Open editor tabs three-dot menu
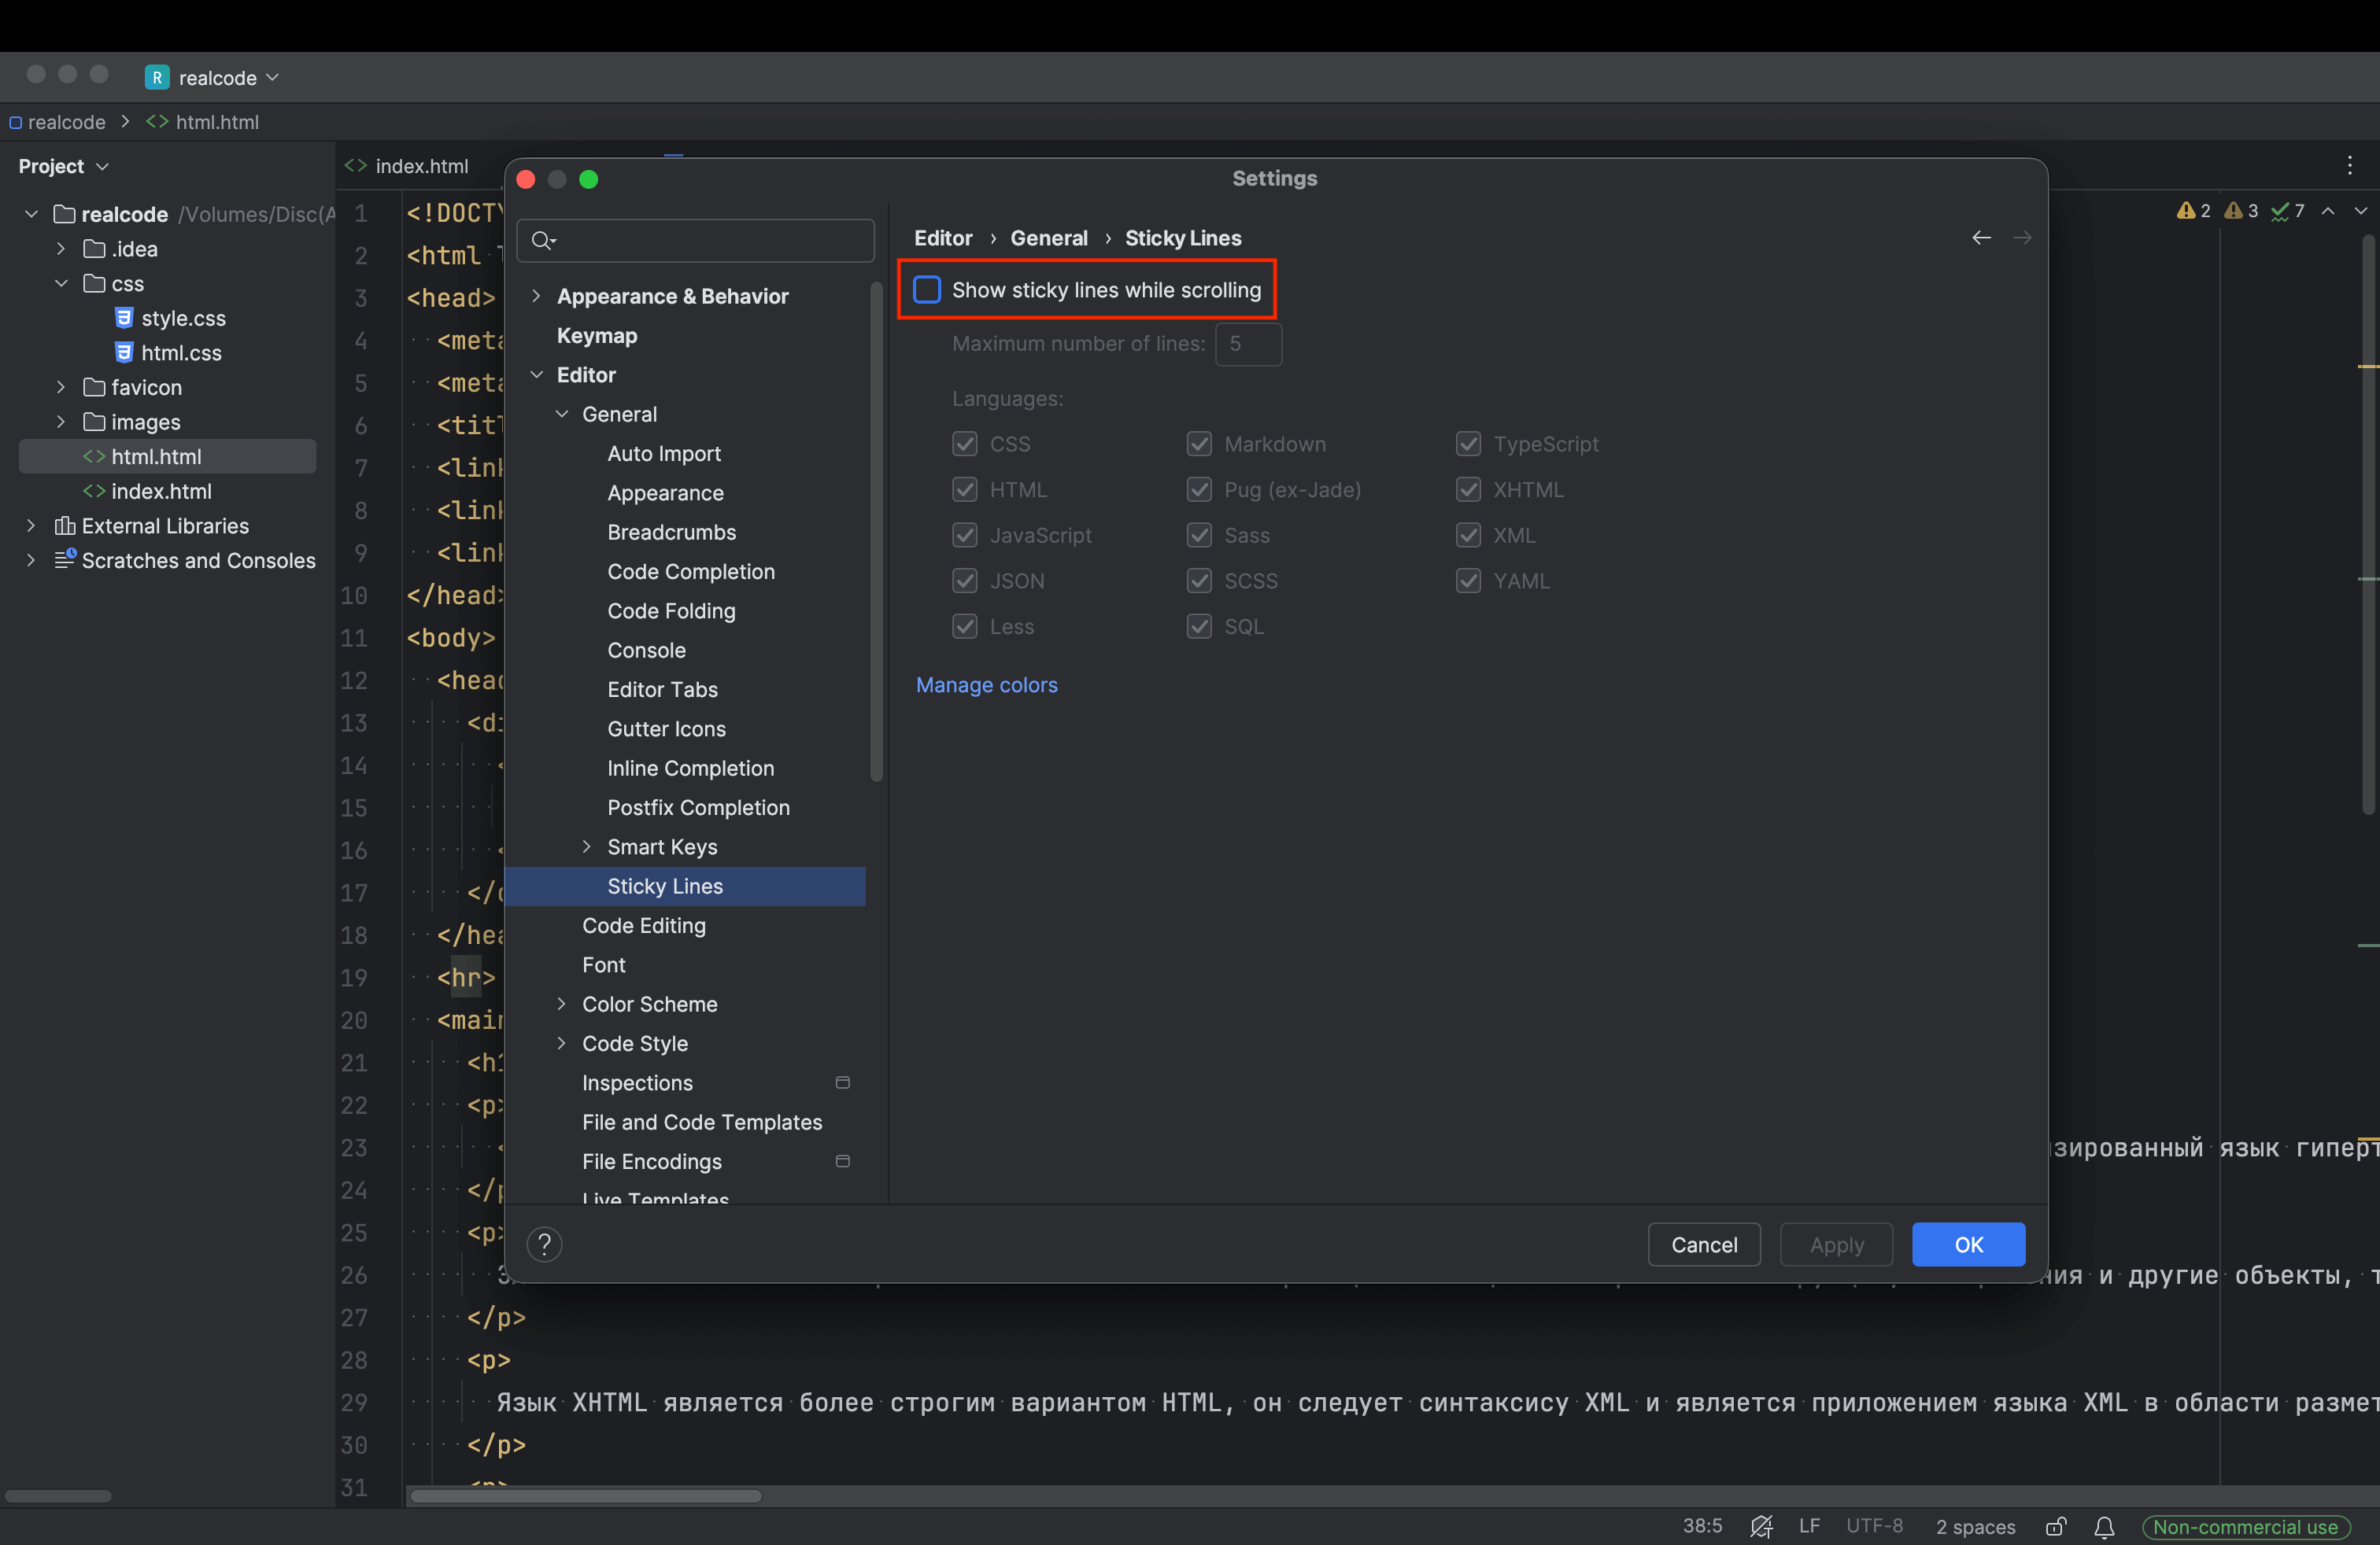This screenshot has width=2380, height=1545. 2349,165
